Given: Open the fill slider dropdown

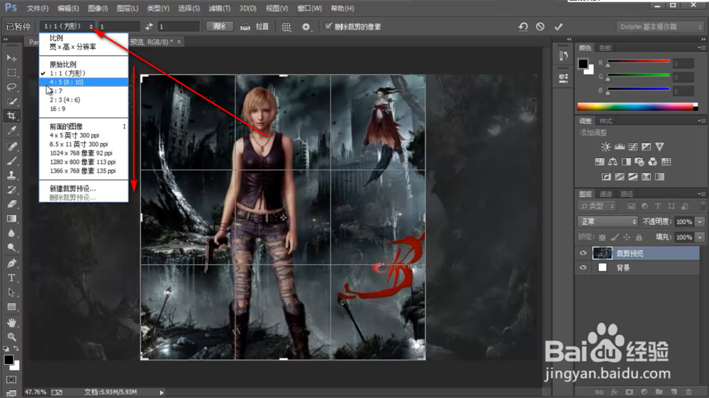Looking at the screenshot, I should (x=700, y=237).
